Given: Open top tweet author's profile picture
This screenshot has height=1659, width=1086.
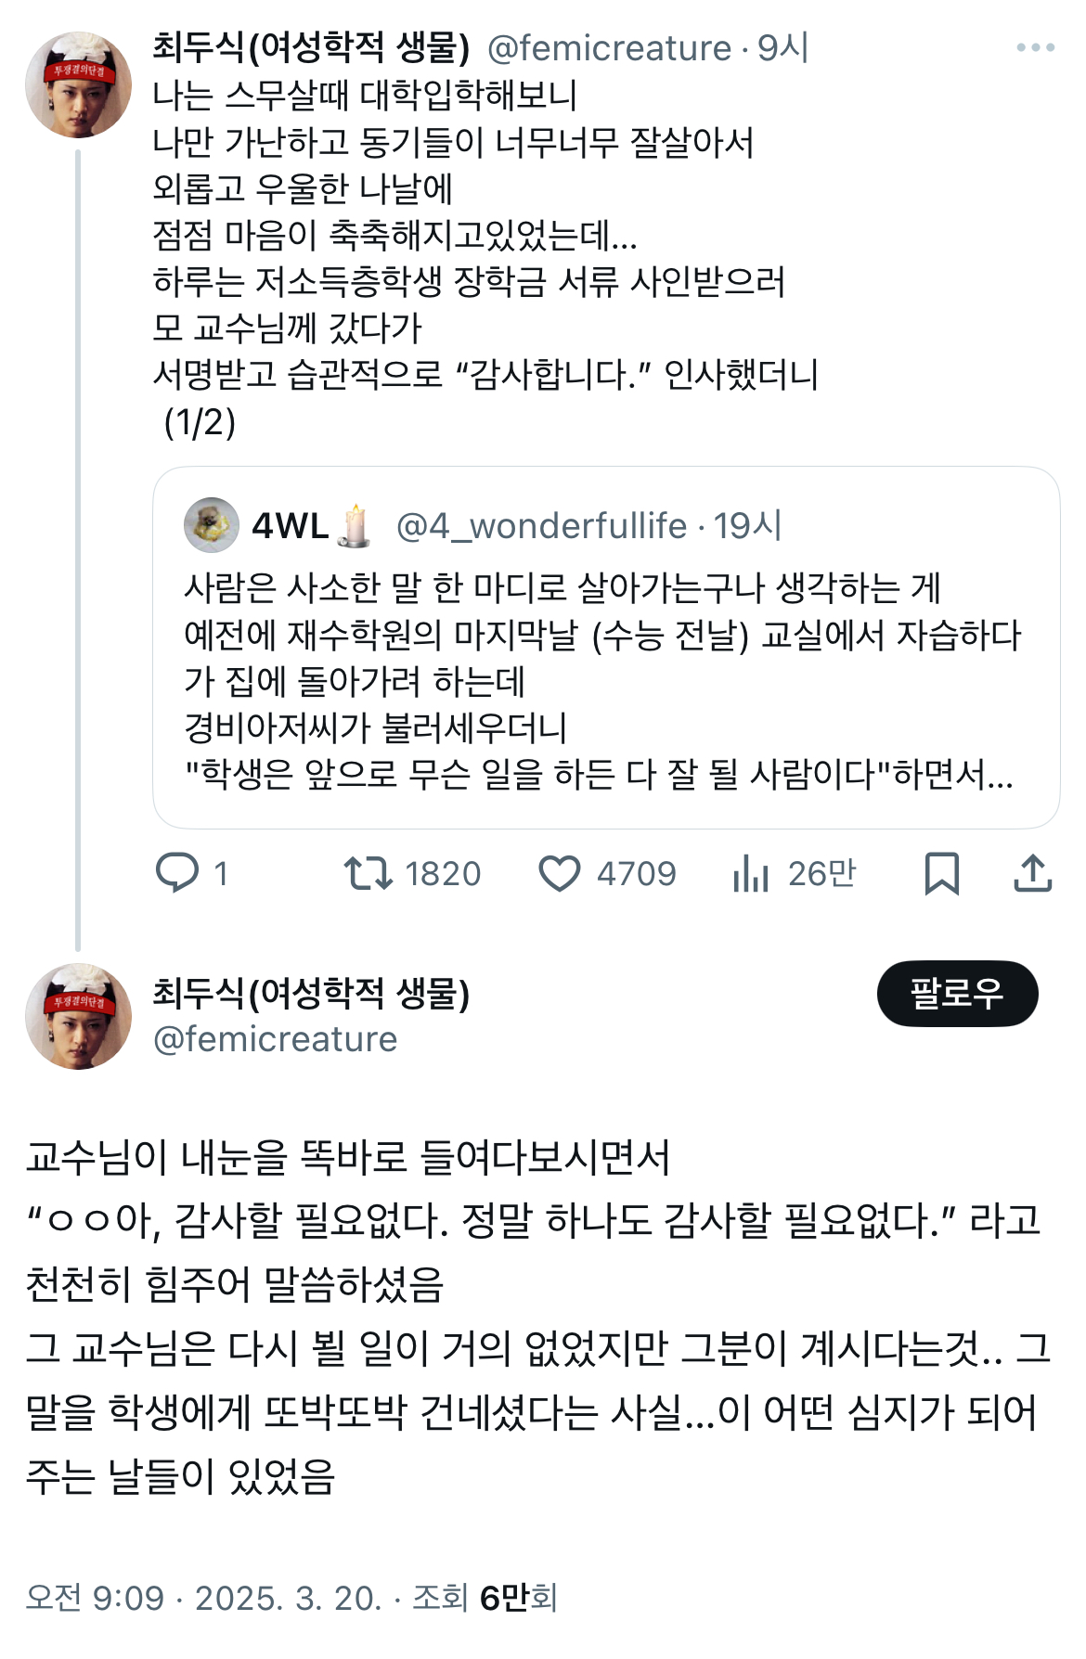Looking at the screenshot, I should [x=78, y=84].
